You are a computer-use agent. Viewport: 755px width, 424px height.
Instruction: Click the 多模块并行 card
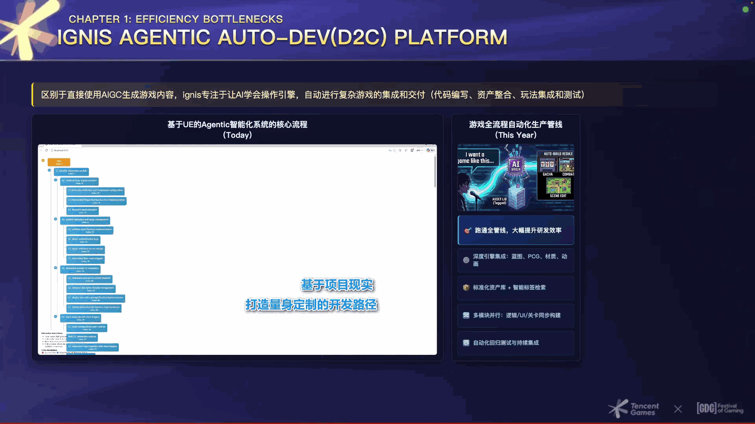click(516, 315)
